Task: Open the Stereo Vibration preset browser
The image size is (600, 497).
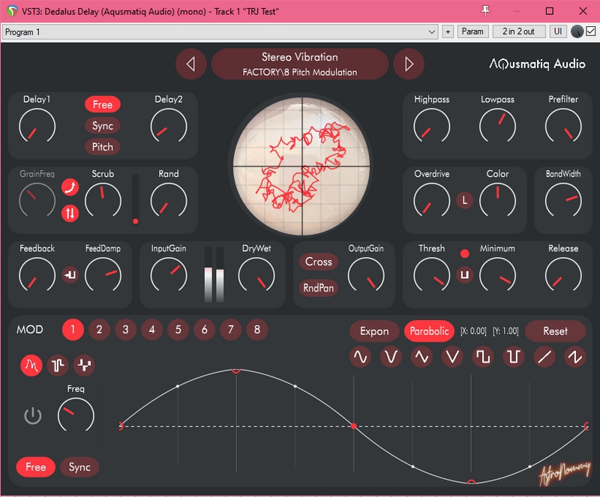Action: (x=299, y=64)
